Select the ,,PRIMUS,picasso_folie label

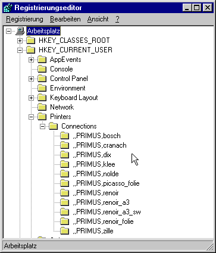tap(106, 183)
